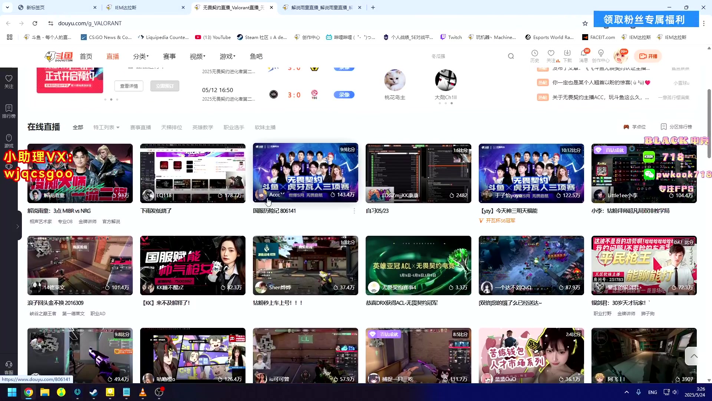
Task: Bookmark this page with the star icon
Action: [x=585, y=23]
